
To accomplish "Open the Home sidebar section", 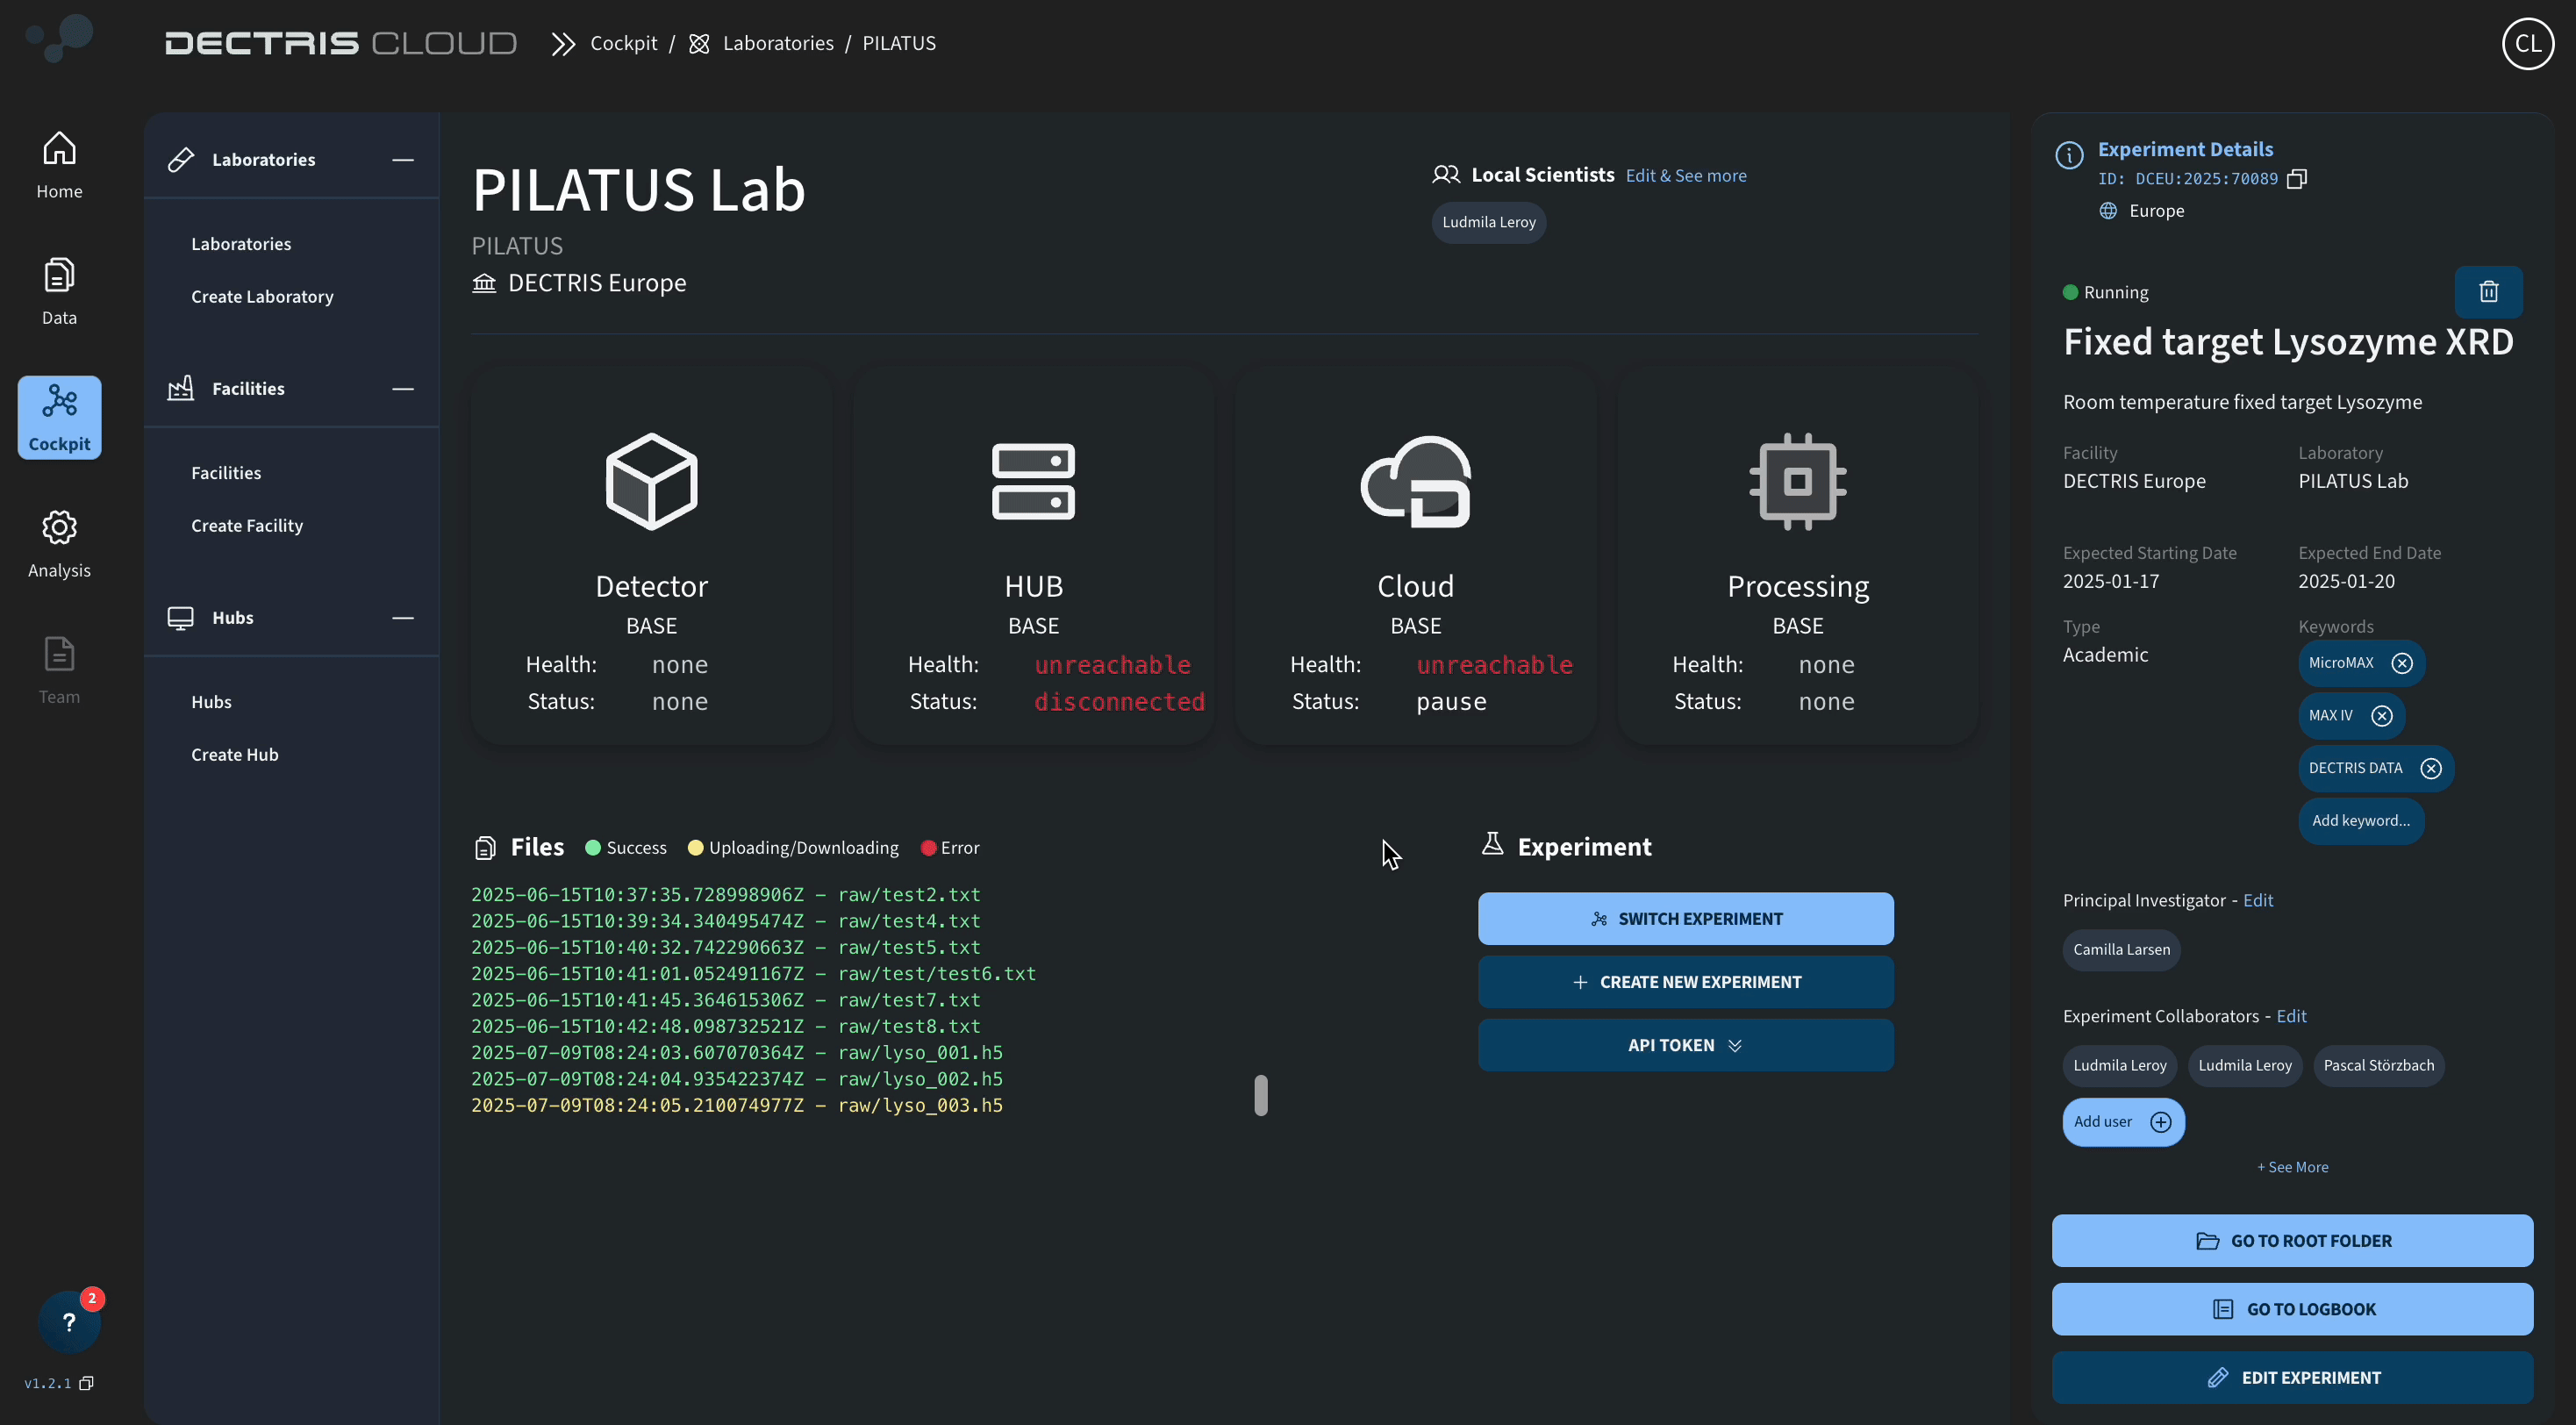I will coord(59,165).
